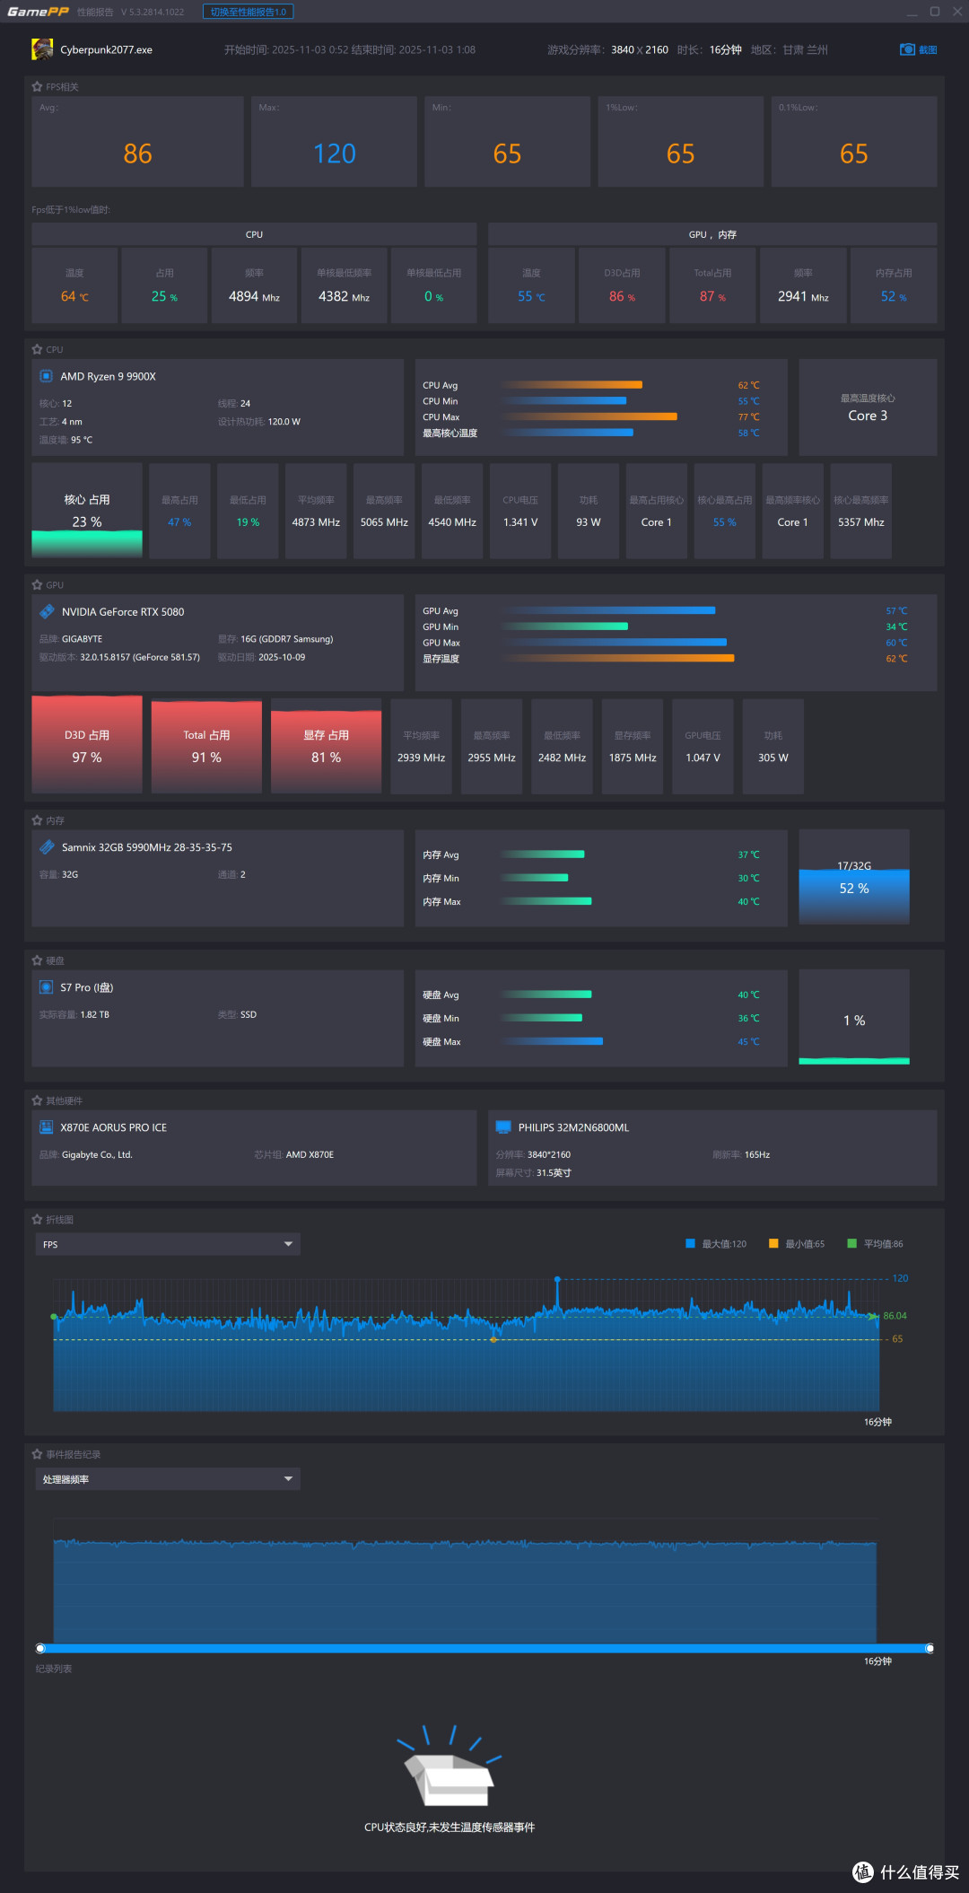The width and height of the screenshot is (969, 1893).
Task: Click the star icon beside 内存 section
Action: click(37, 820)
